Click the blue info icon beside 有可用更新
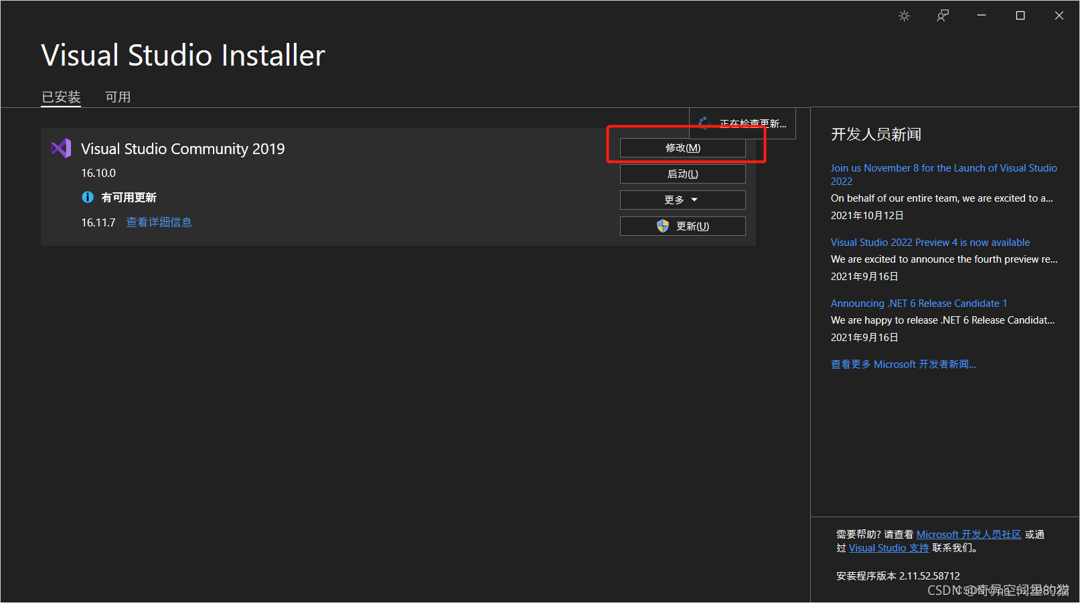Image resolution: width=1080 pixels, height=603 pixels. click(87, 197)
